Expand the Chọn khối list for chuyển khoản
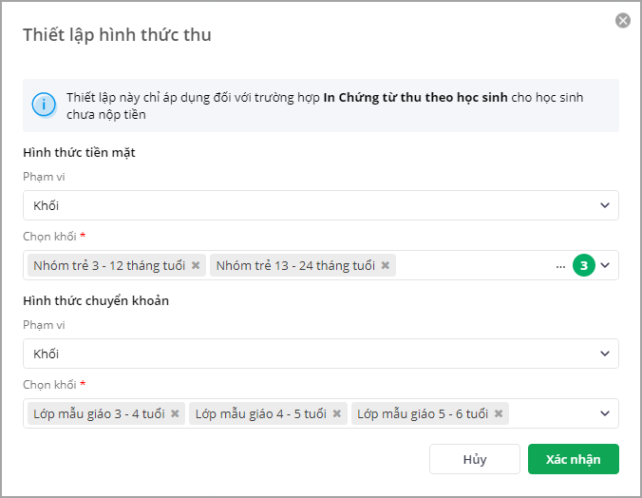 pyautogui.click(x=606, y=414)
